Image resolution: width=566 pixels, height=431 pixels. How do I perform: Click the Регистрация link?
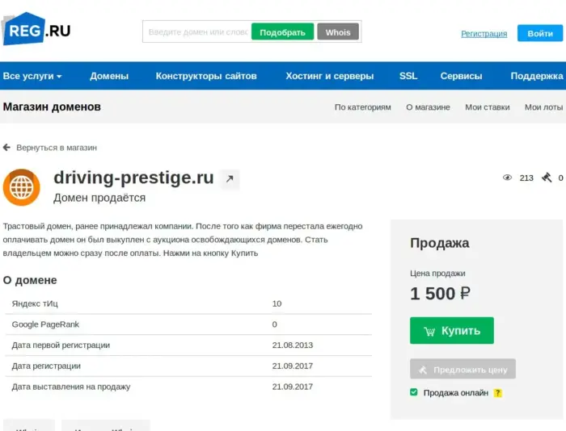point(484,33)
